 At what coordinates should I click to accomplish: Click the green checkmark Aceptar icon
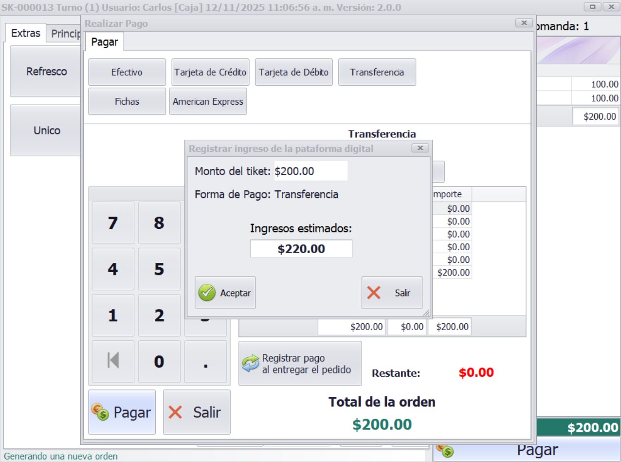point(207,293)
